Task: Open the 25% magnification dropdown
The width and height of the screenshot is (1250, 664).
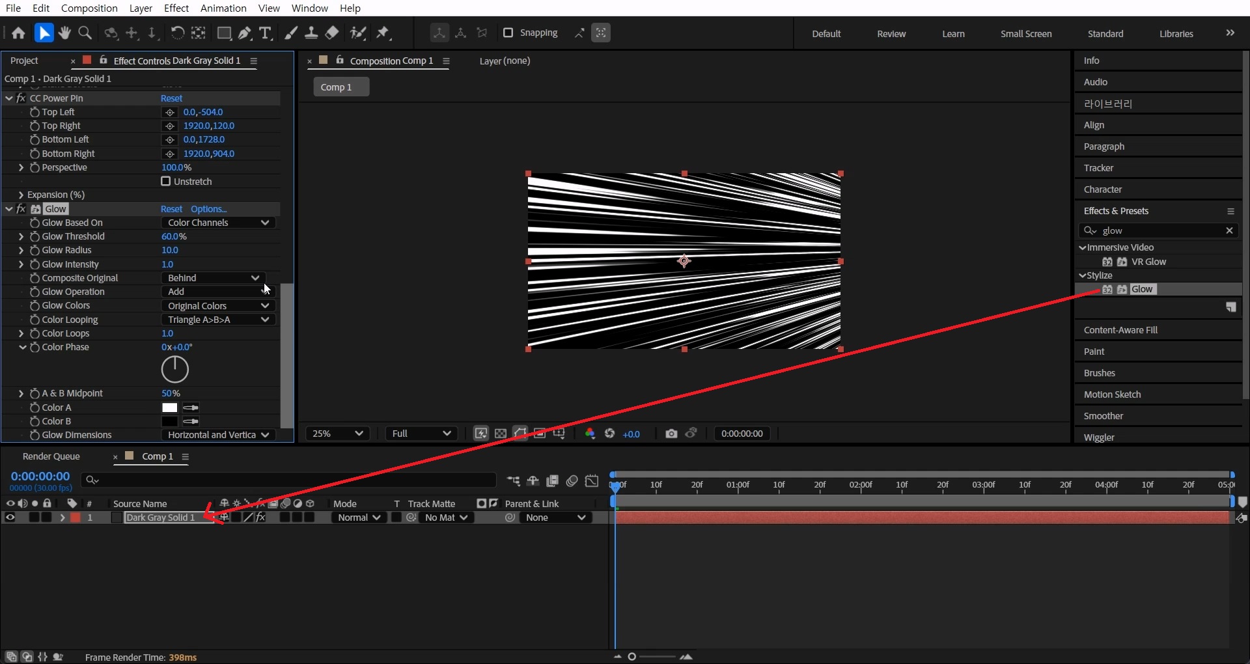Action: point(338,434)
